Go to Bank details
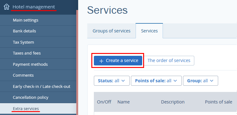Screen dimensions: 237x115 point(38,31)
